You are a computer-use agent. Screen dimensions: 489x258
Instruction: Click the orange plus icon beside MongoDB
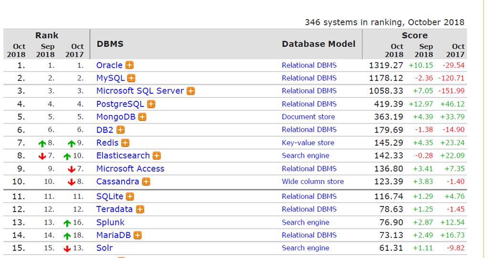tap(142, 117)
